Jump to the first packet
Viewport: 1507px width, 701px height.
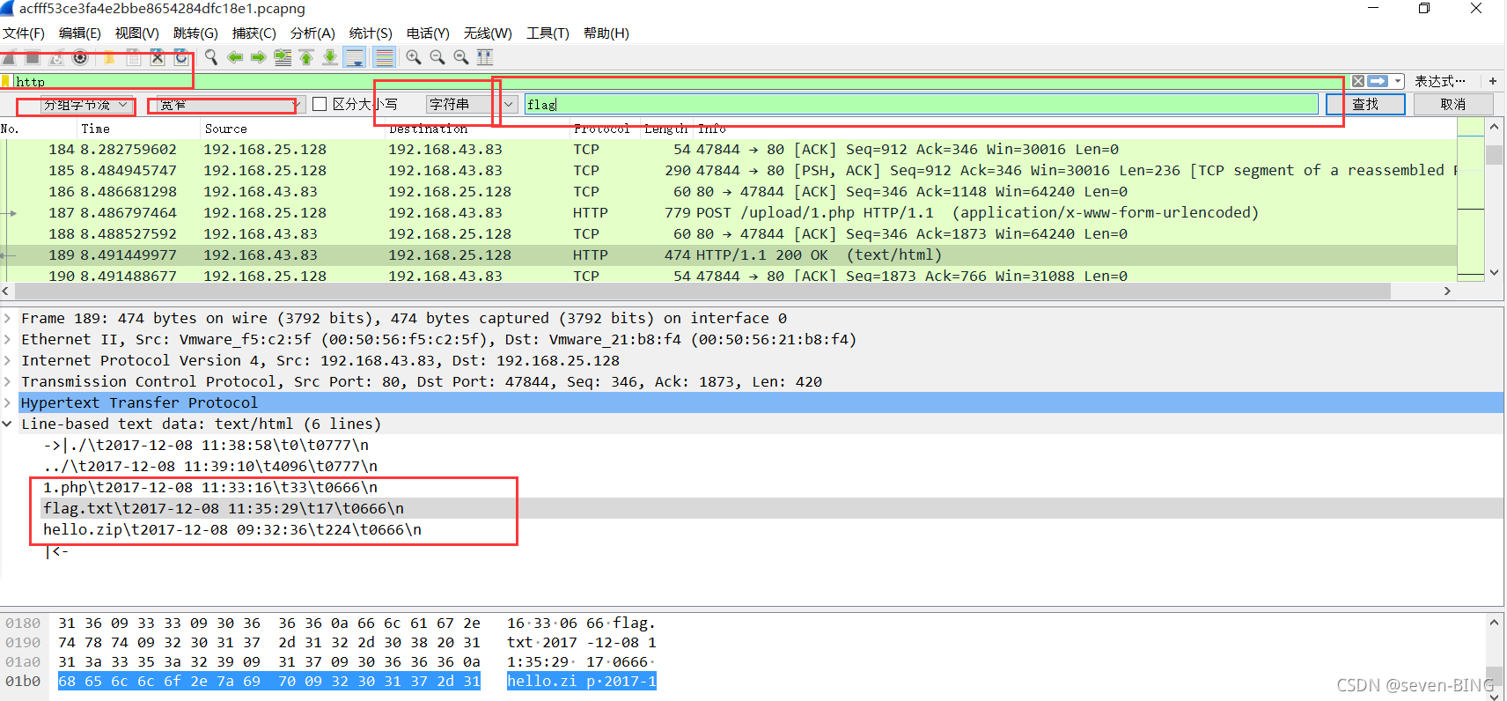[306, 57]
